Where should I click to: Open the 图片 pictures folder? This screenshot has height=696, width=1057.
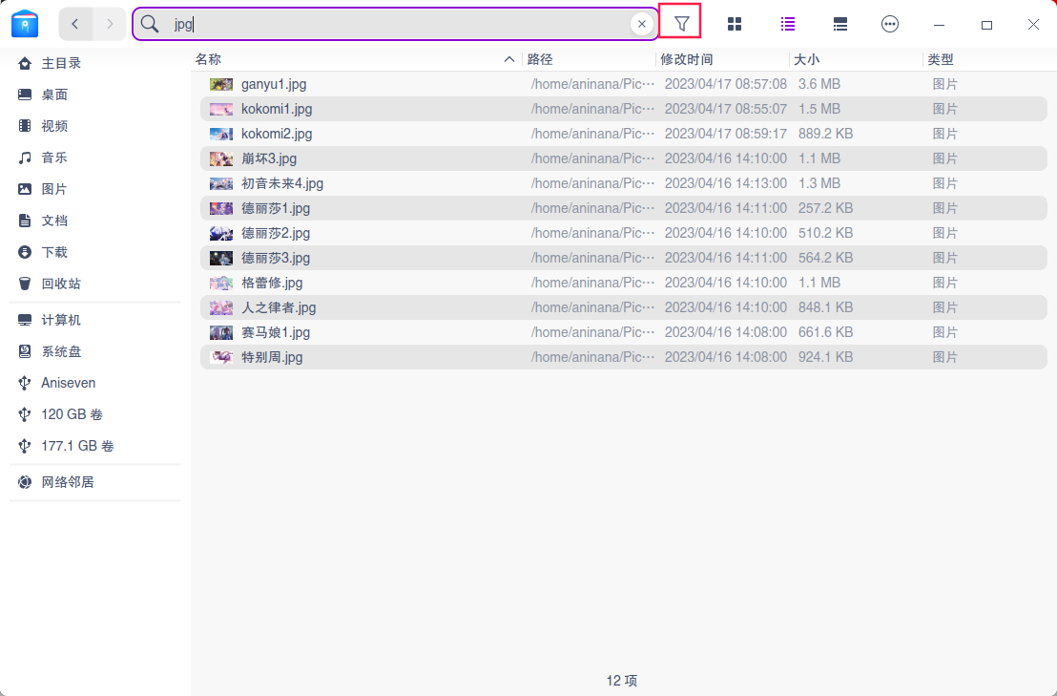(53, 187)
